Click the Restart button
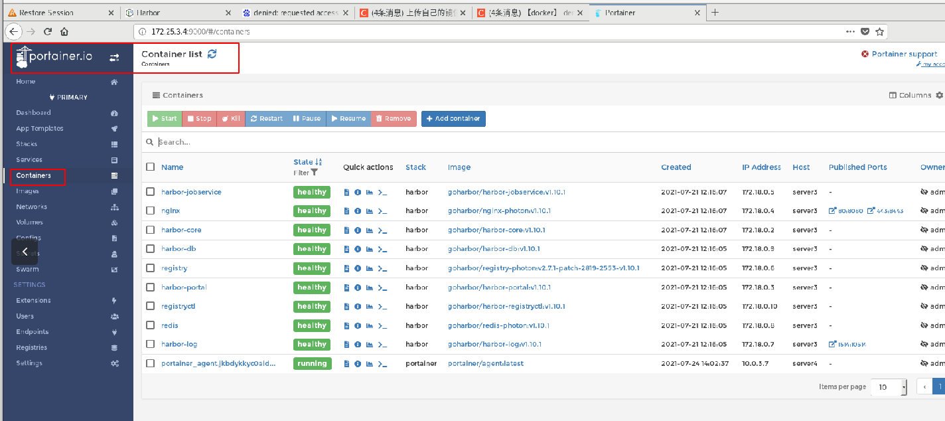Viewport: 945px width, 421px height. pyautogui.click(x=267, y=119)
